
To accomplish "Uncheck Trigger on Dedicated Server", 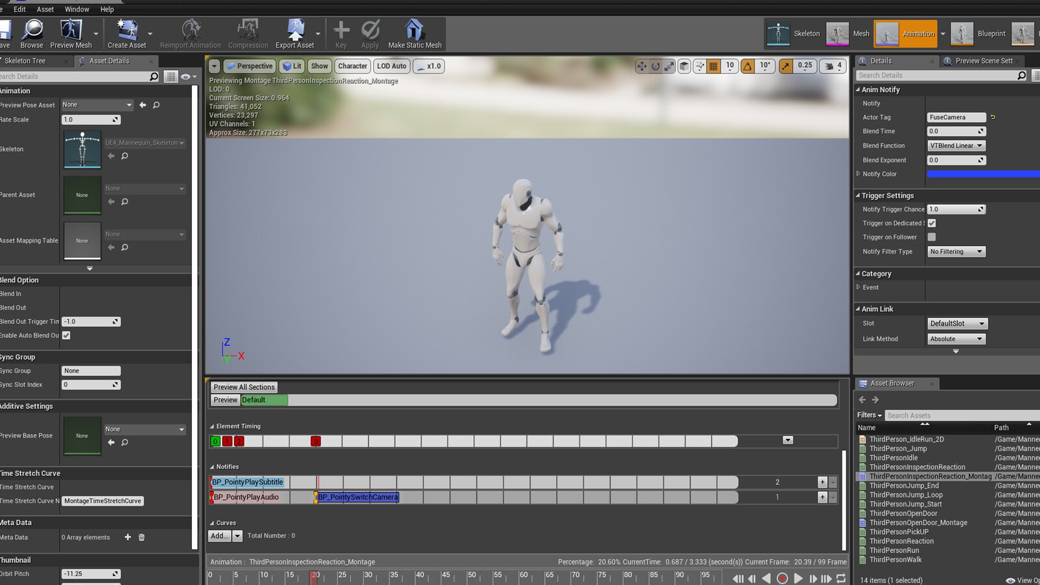I will pos(931,223).
